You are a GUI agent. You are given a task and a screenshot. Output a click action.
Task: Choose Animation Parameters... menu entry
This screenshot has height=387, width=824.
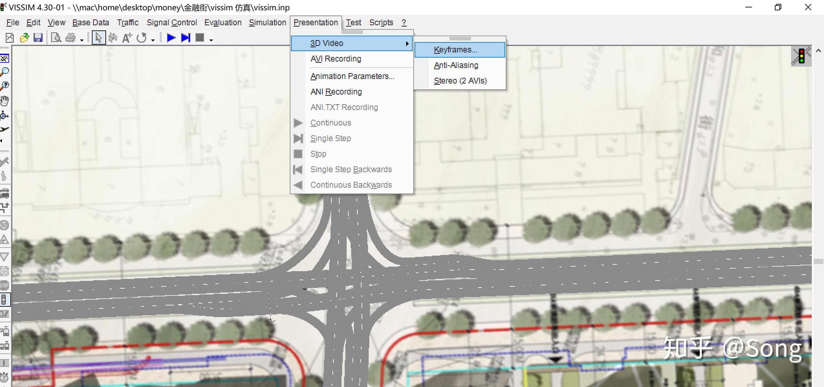pos(352,76)
